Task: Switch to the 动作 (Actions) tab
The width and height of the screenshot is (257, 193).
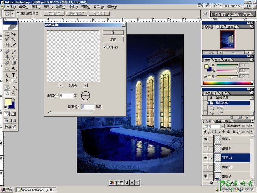Action: click(223, 93)
